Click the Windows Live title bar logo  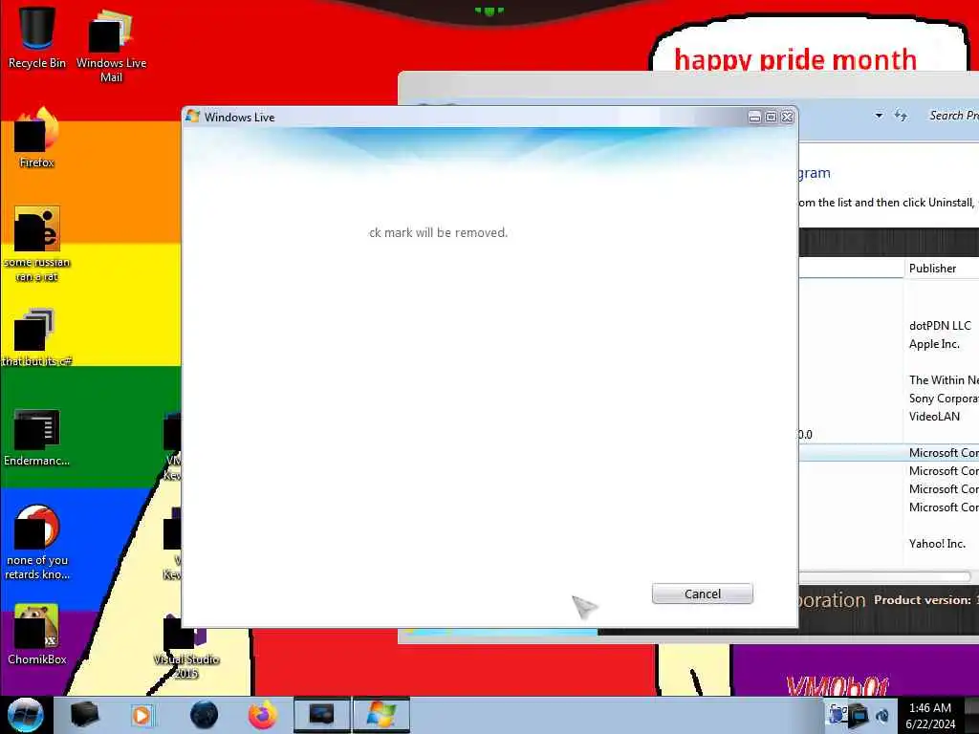(x=192, y=117)
